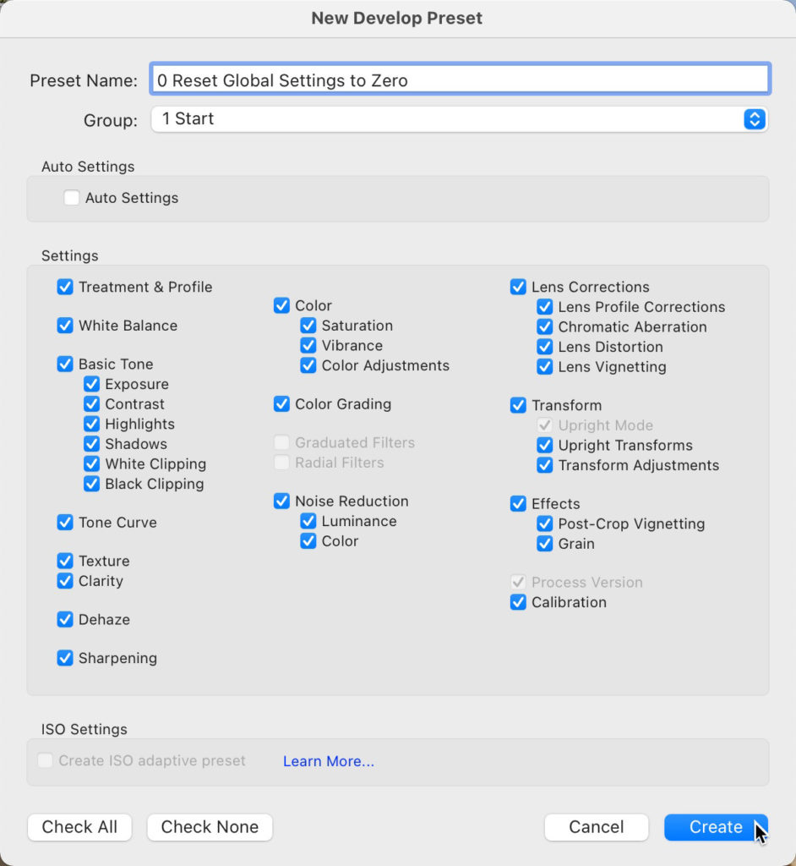Open the Group dropdown showing 1 Start
Viewport: 796px width, 866px height.
[460, 119]
